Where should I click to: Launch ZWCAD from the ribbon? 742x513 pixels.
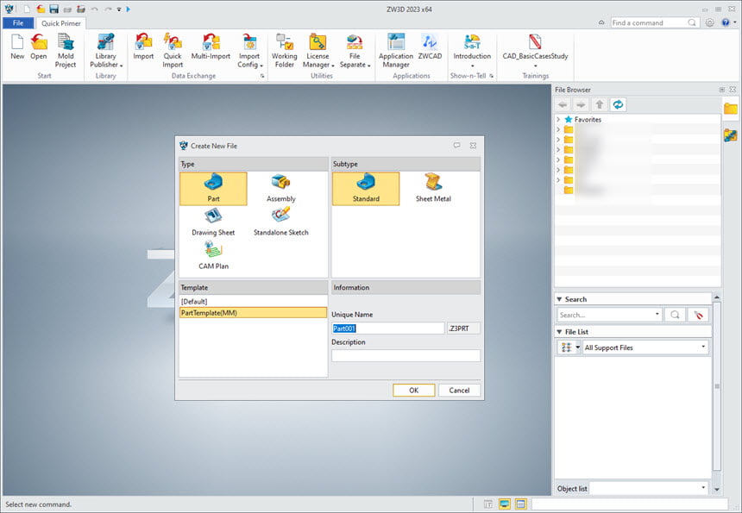click(430, 47)
